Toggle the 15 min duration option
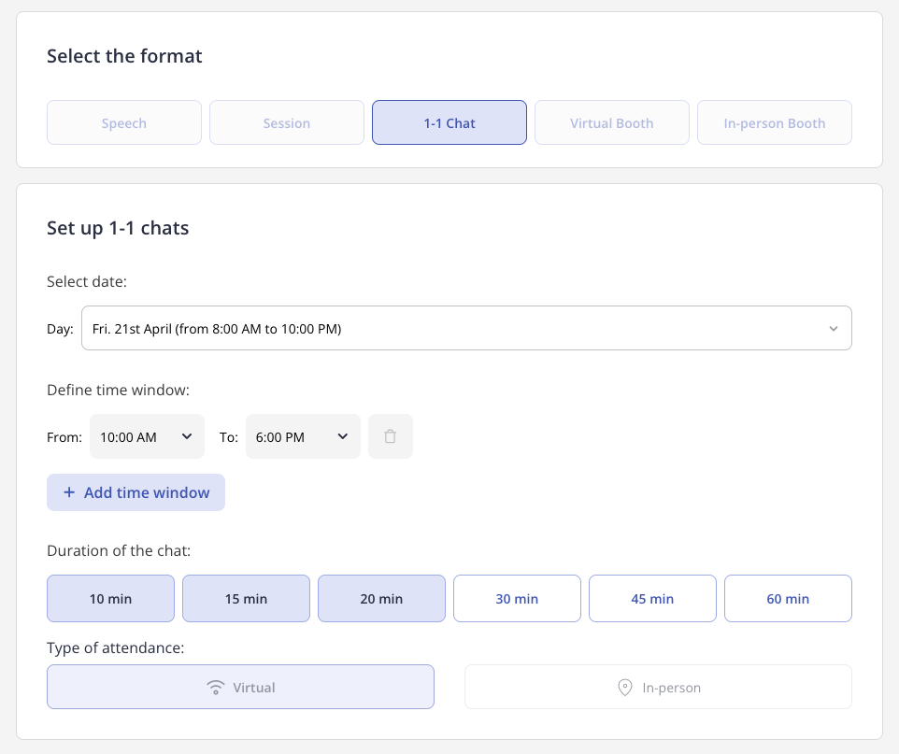Image resolution: width=899 pixels, height=754 pixels. click(x=246, y=599)
